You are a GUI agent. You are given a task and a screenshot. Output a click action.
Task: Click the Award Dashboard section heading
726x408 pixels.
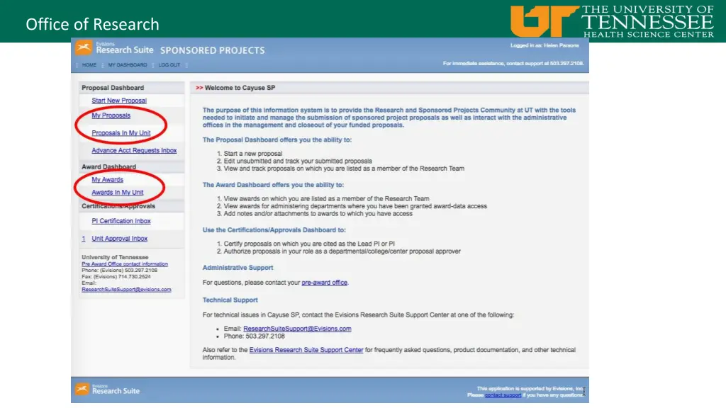pos(108,167)
